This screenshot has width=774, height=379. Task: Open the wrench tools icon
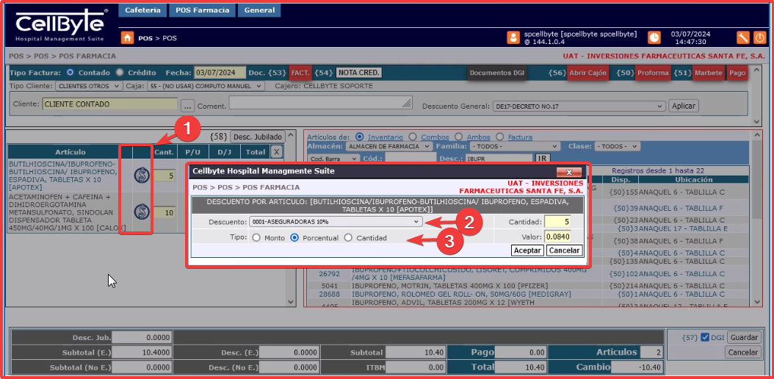(743, 37)
